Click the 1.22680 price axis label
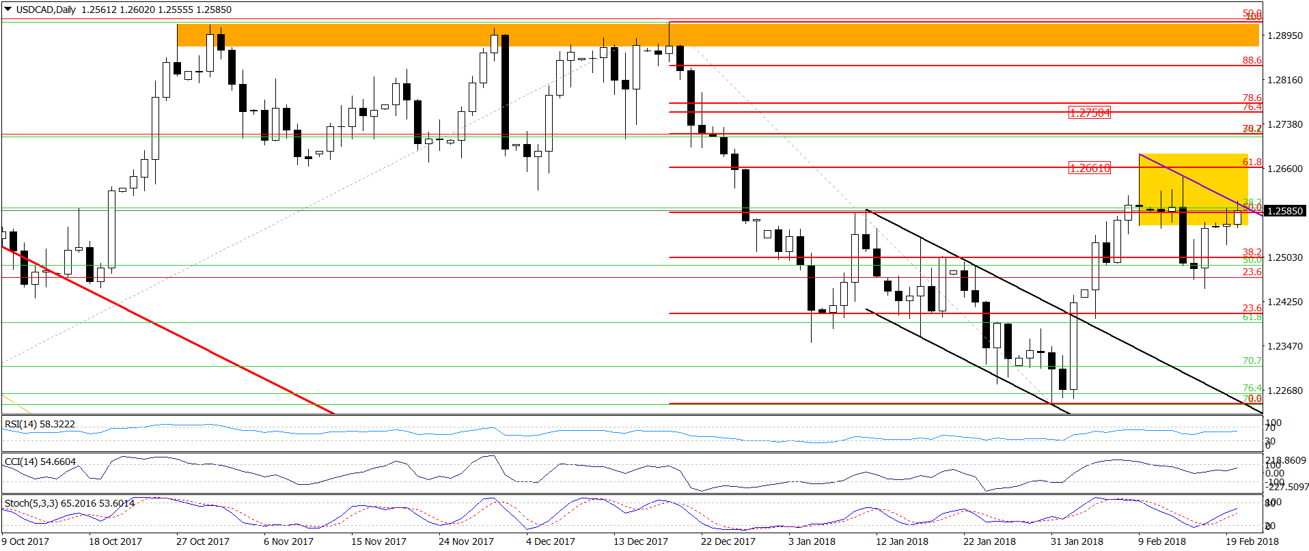Viewport: 1309px width, 551px height. click(x=1285, y=391)
